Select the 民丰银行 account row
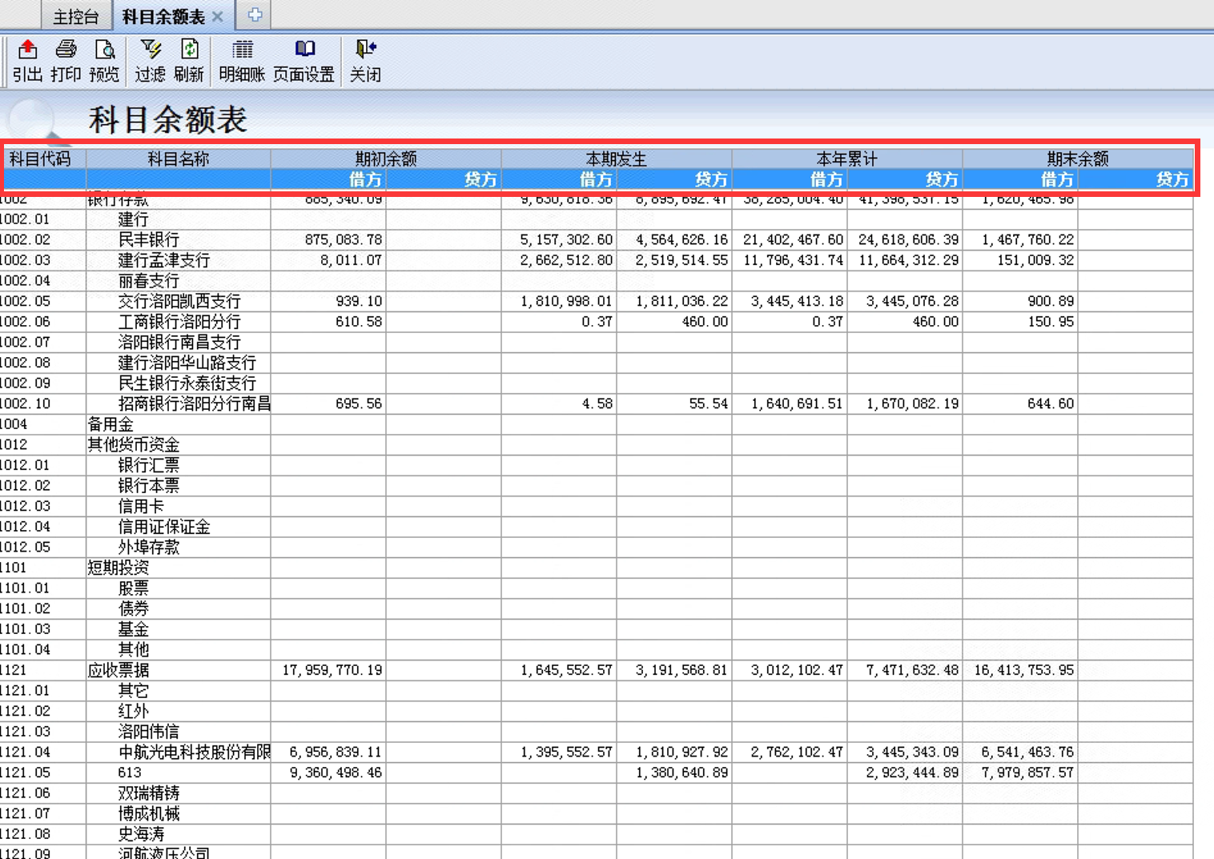1214x859 pixels. coord(149,239)
